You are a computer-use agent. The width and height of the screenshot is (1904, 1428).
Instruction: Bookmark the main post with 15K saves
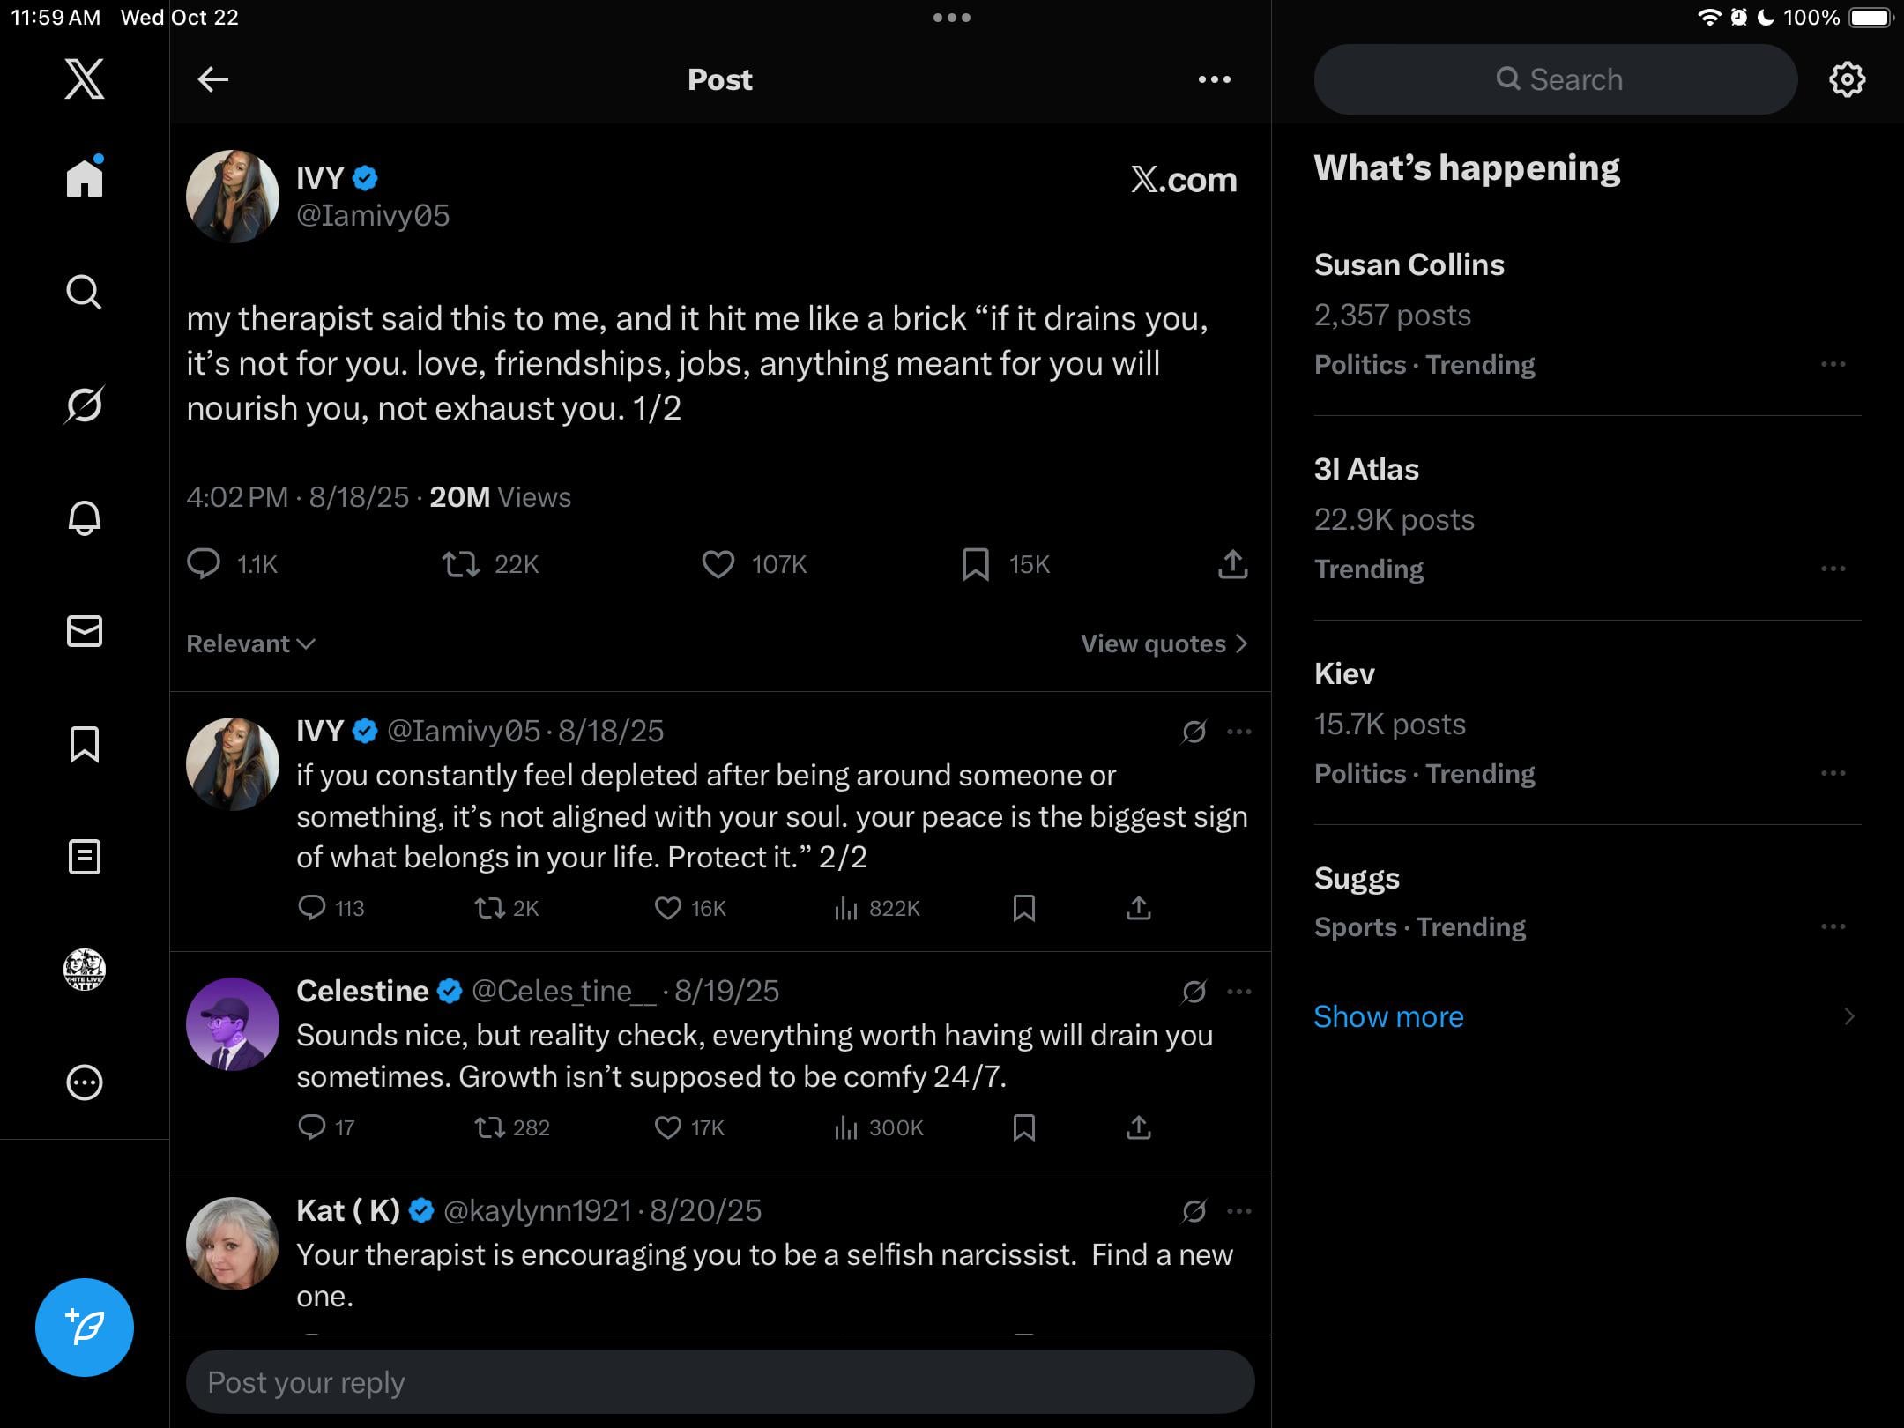coord(975,564)
